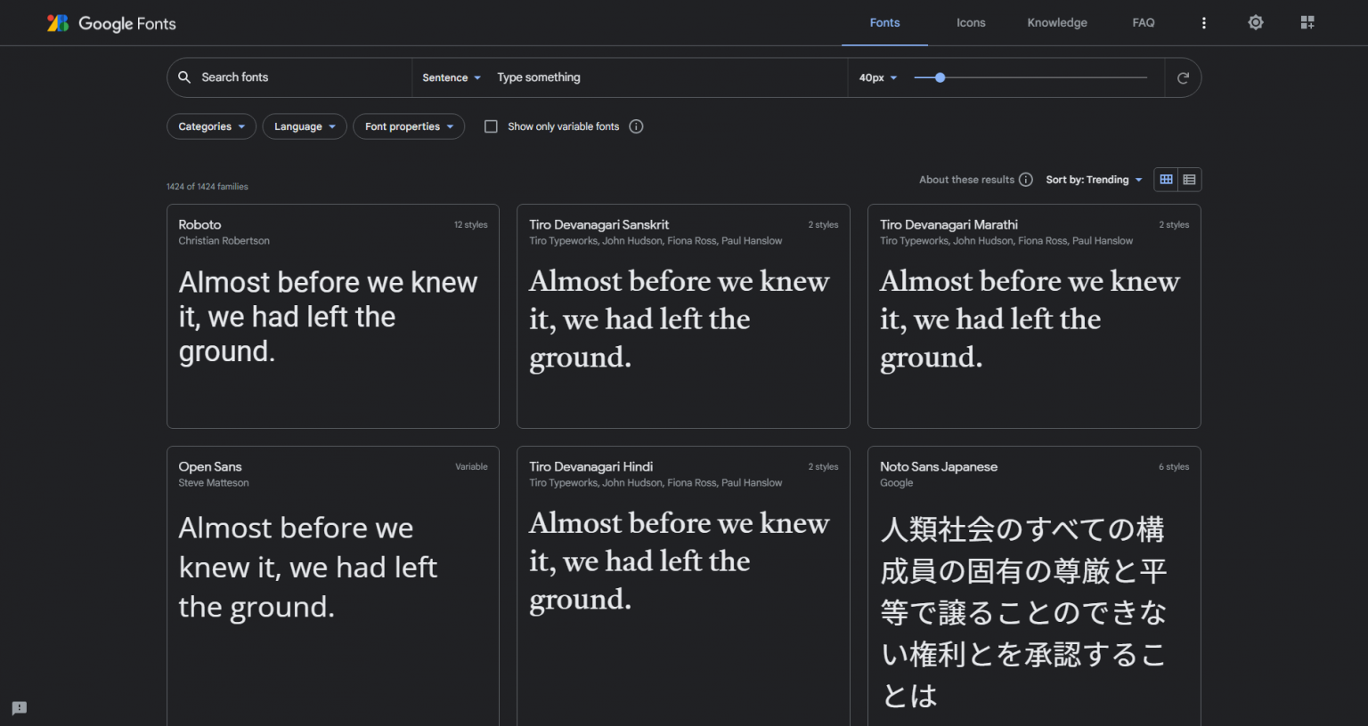Toggle the theme brightness icon
This screenshot has width=1368, height=726.
1256,23
